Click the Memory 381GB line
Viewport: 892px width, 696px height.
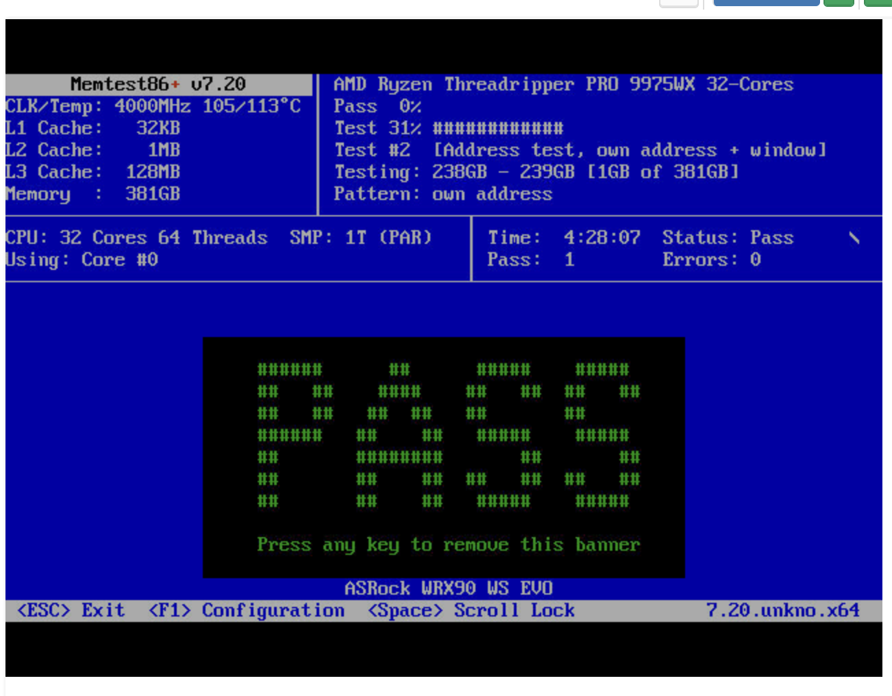coord(92,194)
